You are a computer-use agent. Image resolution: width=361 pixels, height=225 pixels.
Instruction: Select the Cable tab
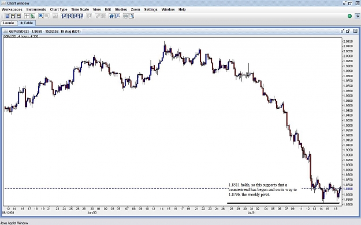[27, 23]
